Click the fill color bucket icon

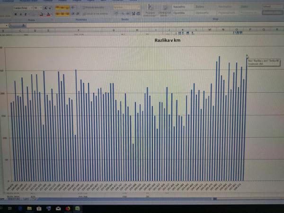(42, 14)
